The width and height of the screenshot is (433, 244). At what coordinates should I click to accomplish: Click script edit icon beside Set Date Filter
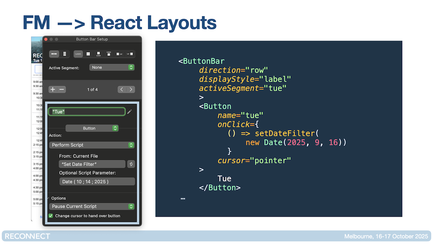[x=130, y=164]
